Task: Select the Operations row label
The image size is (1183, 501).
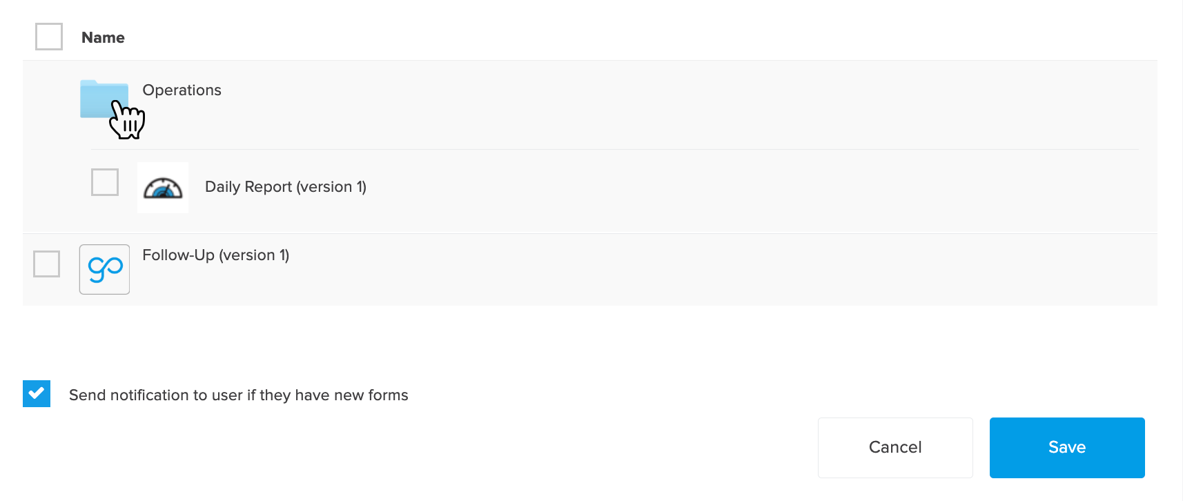Action: pos(182,90)
